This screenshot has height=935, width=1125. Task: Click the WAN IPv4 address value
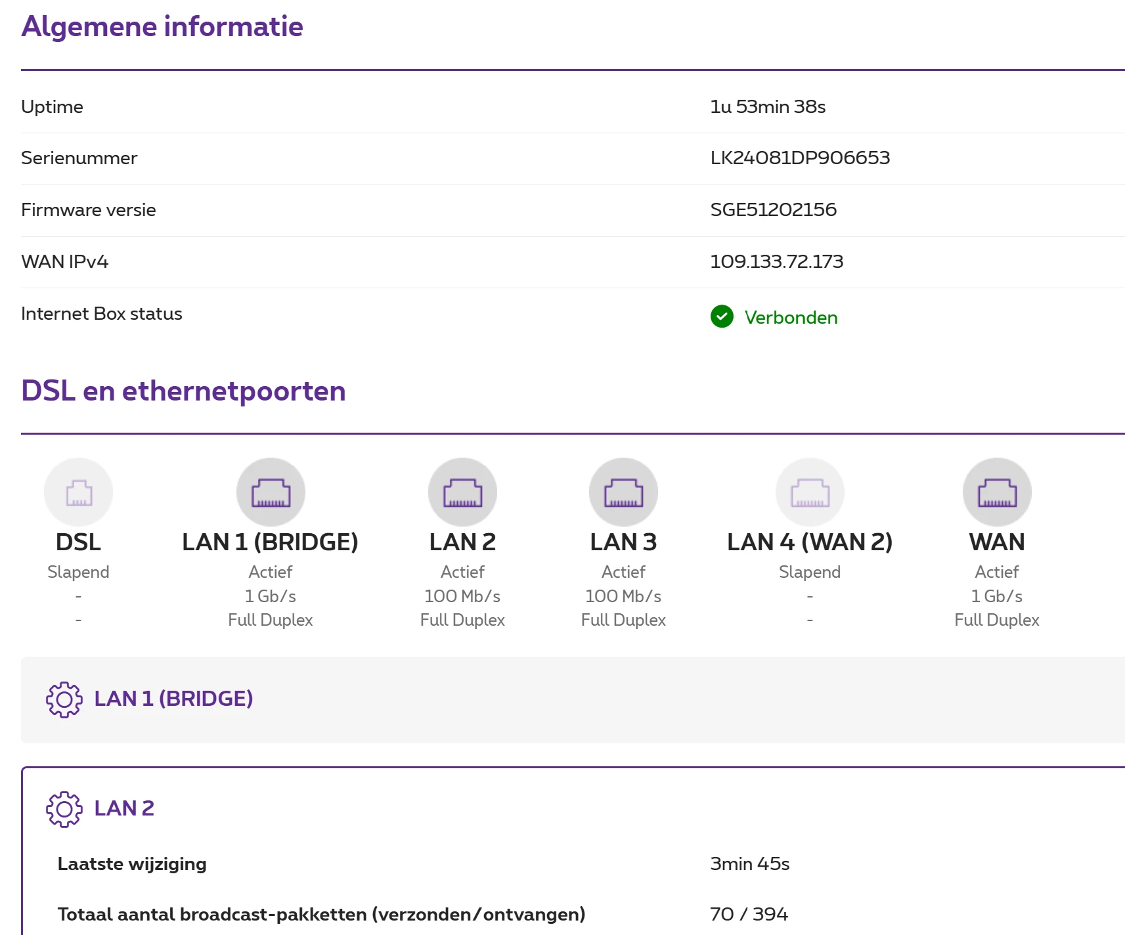tap(776, 261)
